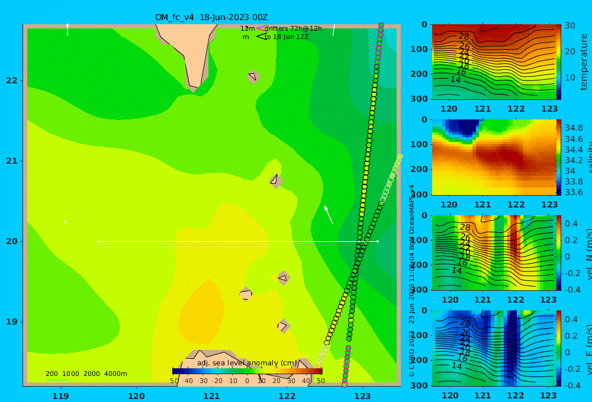Click longitude tick label 119 on main map

pyautogui.click(x=61, y=396)
